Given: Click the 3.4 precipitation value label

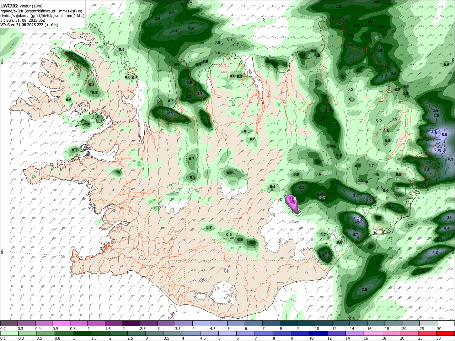Looking at the screenshot, I should pos(436,111).
